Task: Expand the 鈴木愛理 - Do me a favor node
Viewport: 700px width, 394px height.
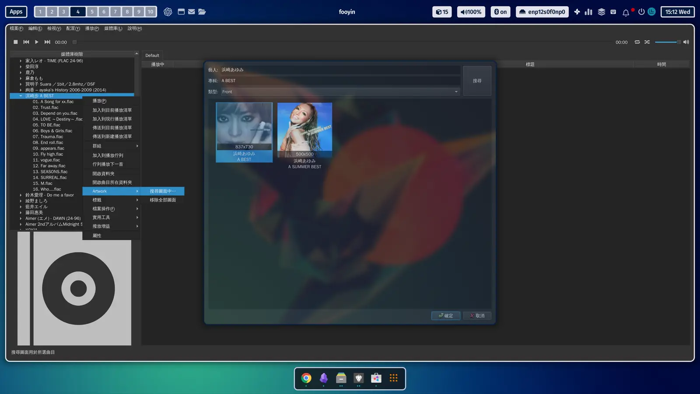Action: coord(21,195)
